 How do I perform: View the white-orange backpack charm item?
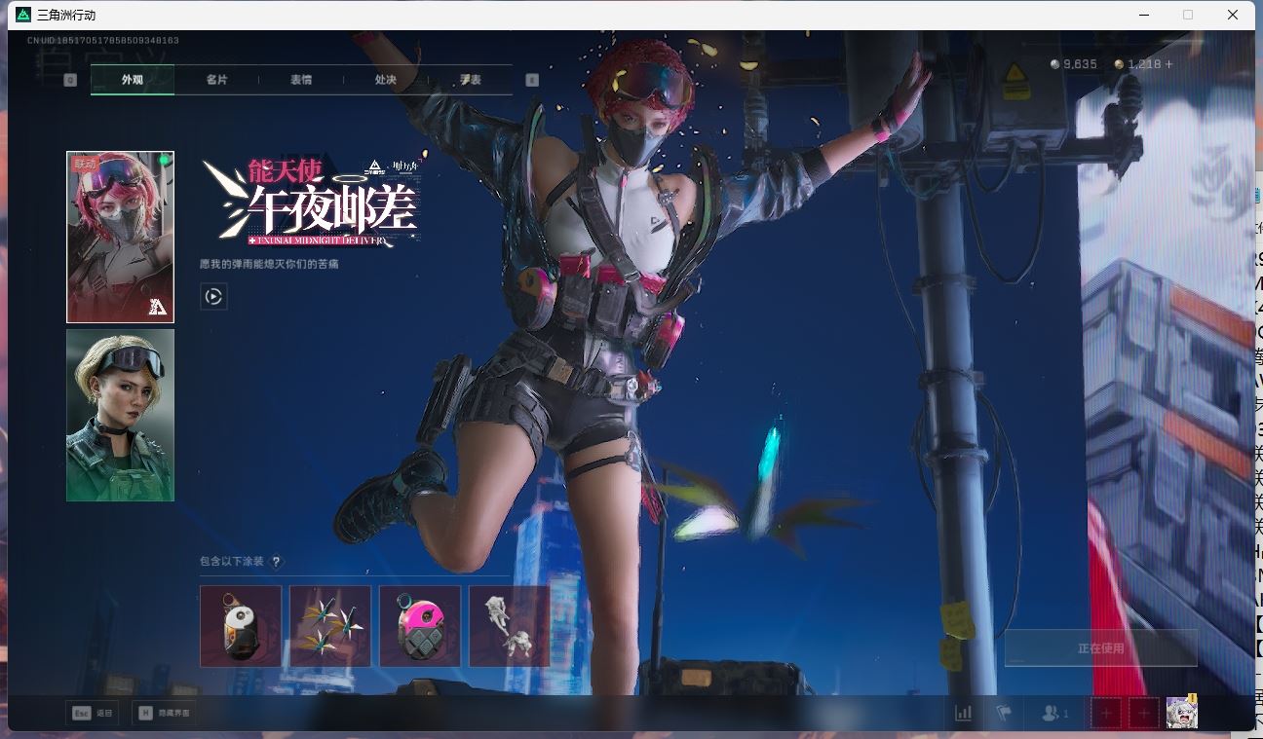click(241, 626)
